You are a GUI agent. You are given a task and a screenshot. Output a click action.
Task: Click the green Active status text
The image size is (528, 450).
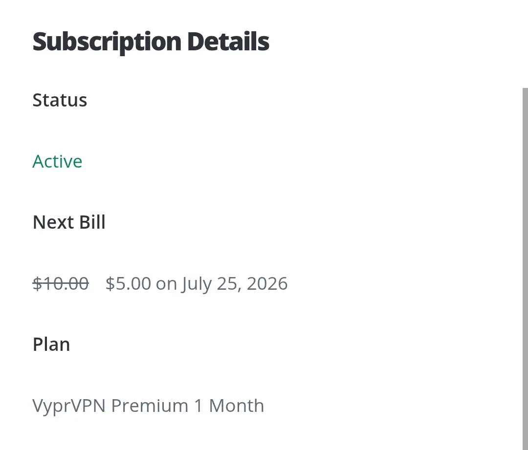tap(57, 161)
